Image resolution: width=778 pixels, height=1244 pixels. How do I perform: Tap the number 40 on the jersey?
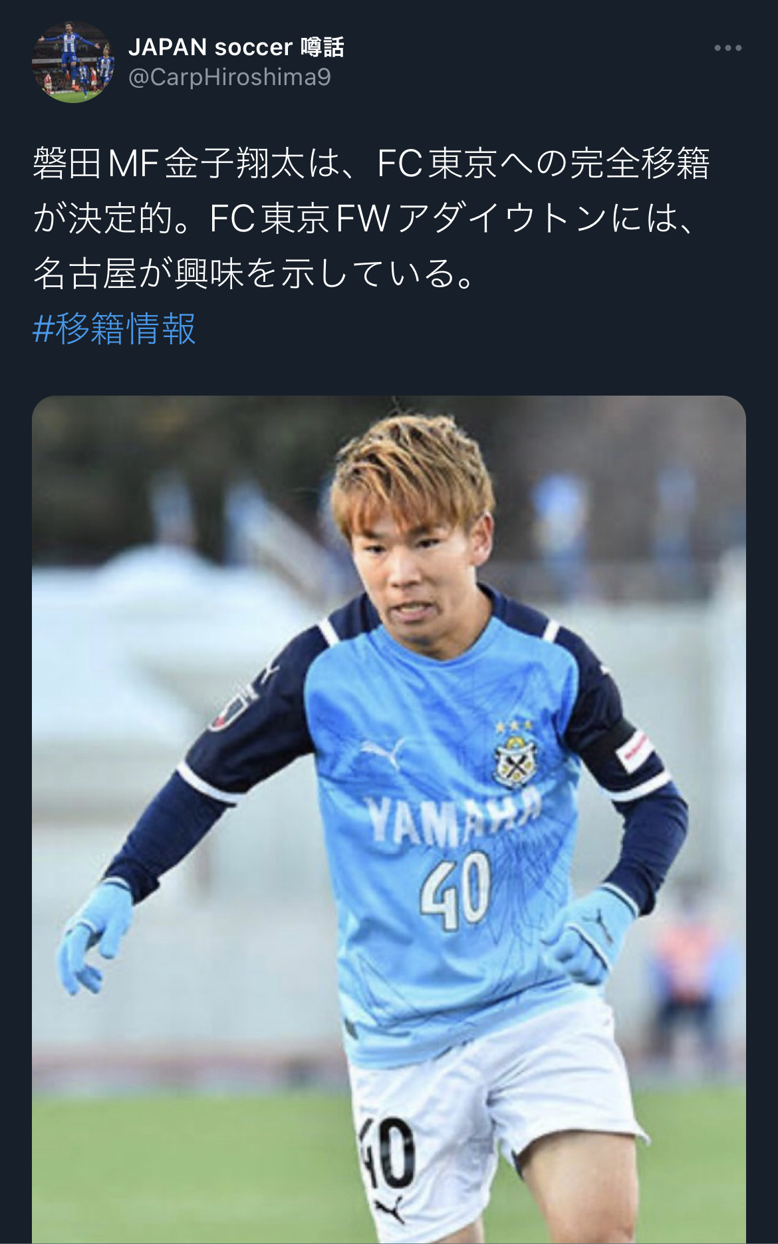coord(456,889)
